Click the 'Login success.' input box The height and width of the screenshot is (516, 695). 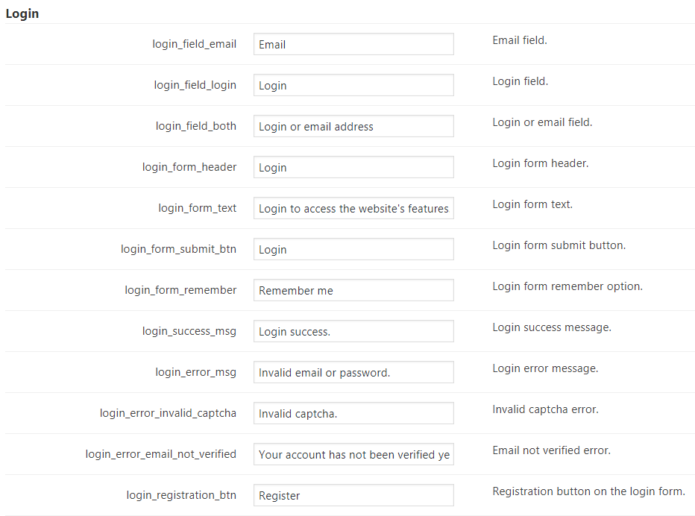[353, 331]
